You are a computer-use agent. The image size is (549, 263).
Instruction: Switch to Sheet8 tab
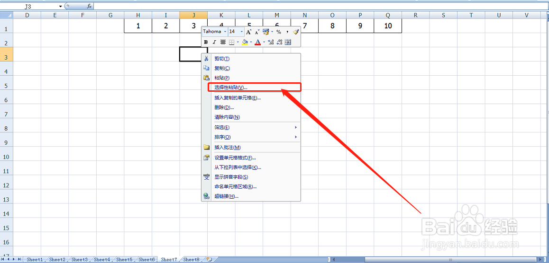point(192,260)
